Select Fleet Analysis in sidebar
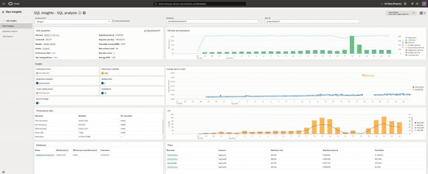428x174 pixels. (16, 26)
